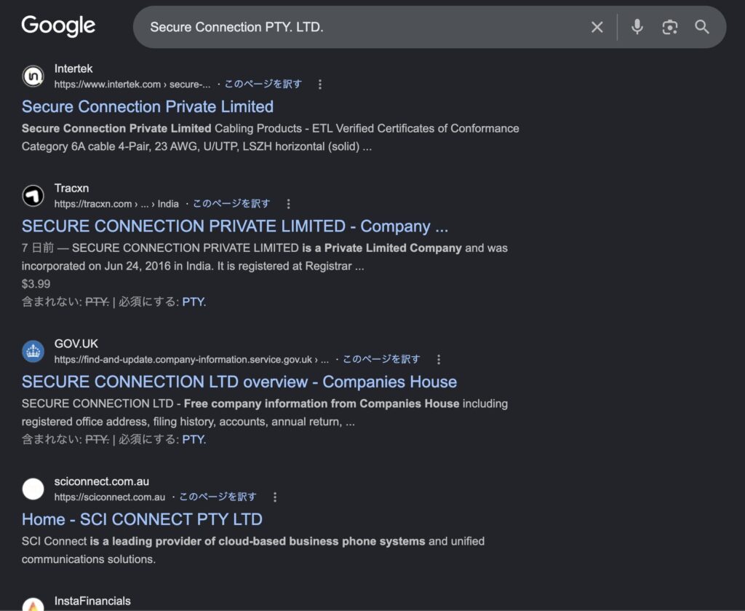Screen dimensions: 745x611
Task: Open the Google logo homepage link
Action: point(58,25)
